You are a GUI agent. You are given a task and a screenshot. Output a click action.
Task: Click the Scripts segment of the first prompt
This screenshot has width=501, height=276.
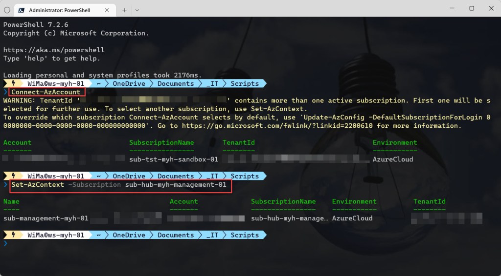(245, 84)
